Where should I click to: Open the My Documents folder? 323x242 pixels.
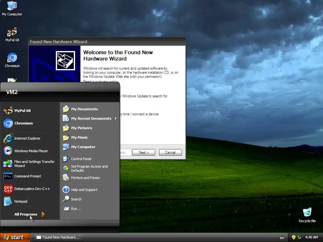(90, 109)
